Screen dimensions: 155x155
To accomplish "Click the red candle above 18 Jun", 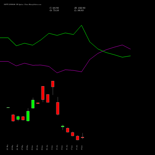I will tap(77, 138).
